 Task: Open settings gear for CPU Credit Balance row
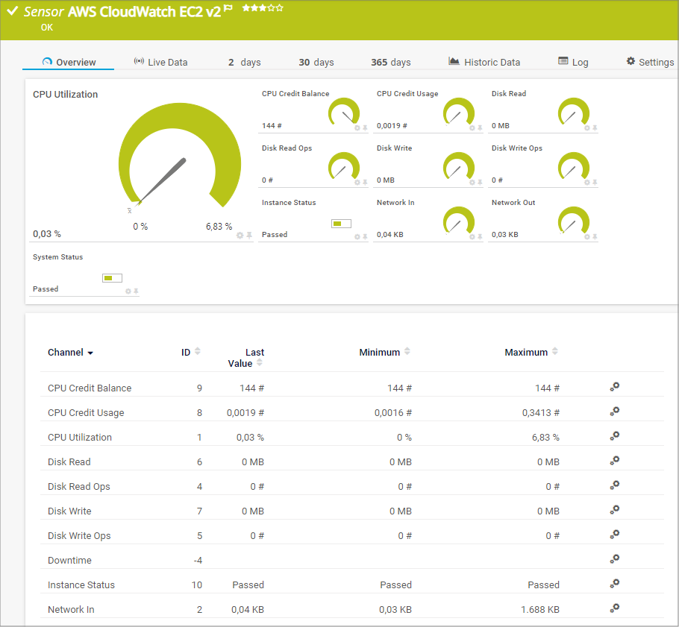click(615, 387)
